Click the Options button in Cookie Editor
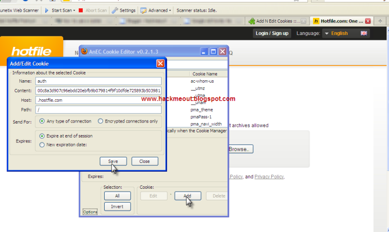Image resolution: width=389 pixels, height=232 pixels. [x=90, y=212]
